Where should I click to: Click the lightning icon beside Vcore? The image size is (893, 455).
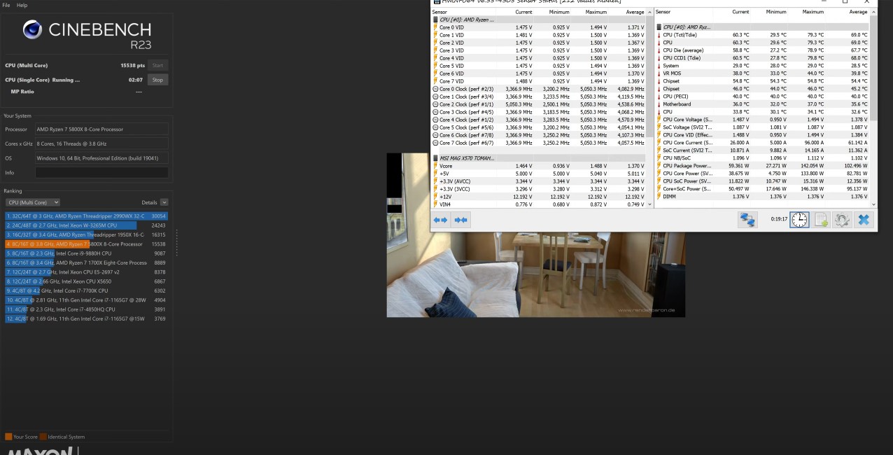(435, 166)
